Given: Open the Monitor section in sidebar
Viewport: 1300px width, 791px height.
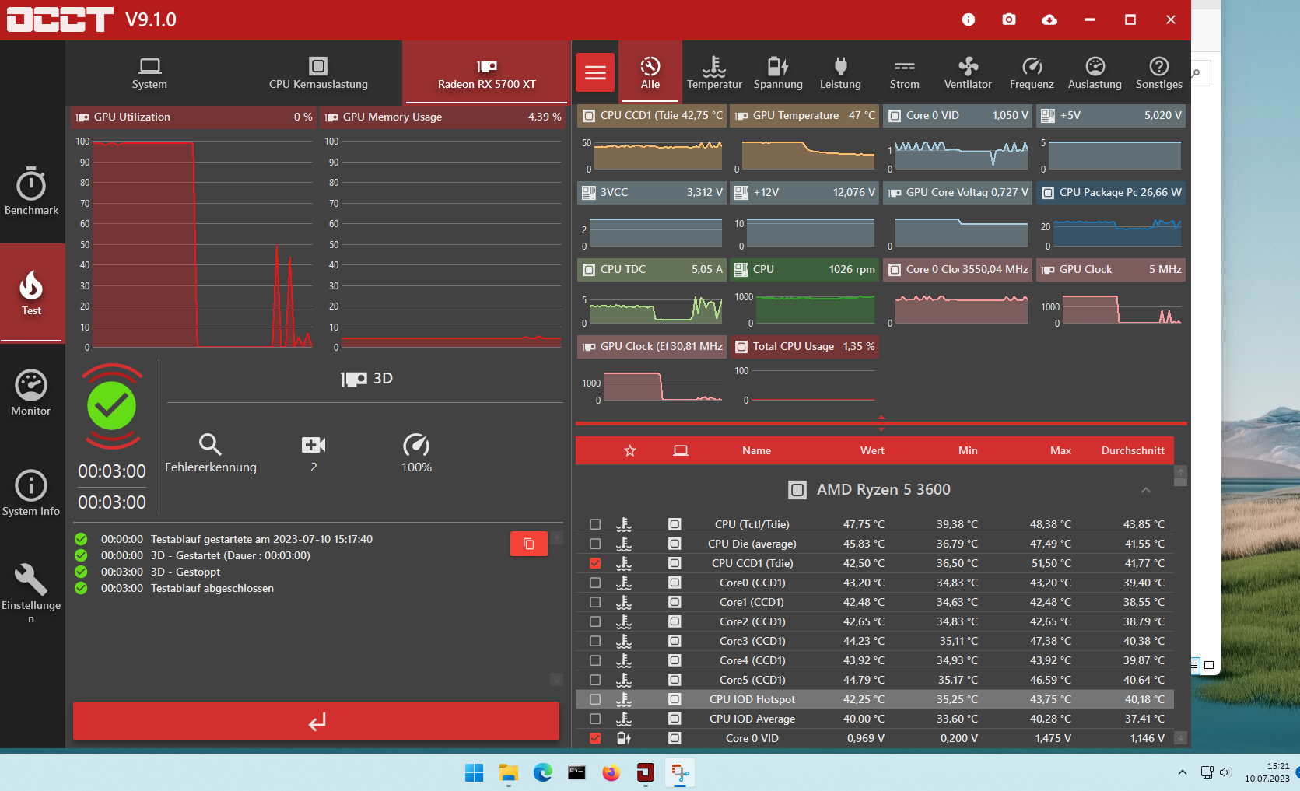Looking at the screenshot, I should 31,393.
